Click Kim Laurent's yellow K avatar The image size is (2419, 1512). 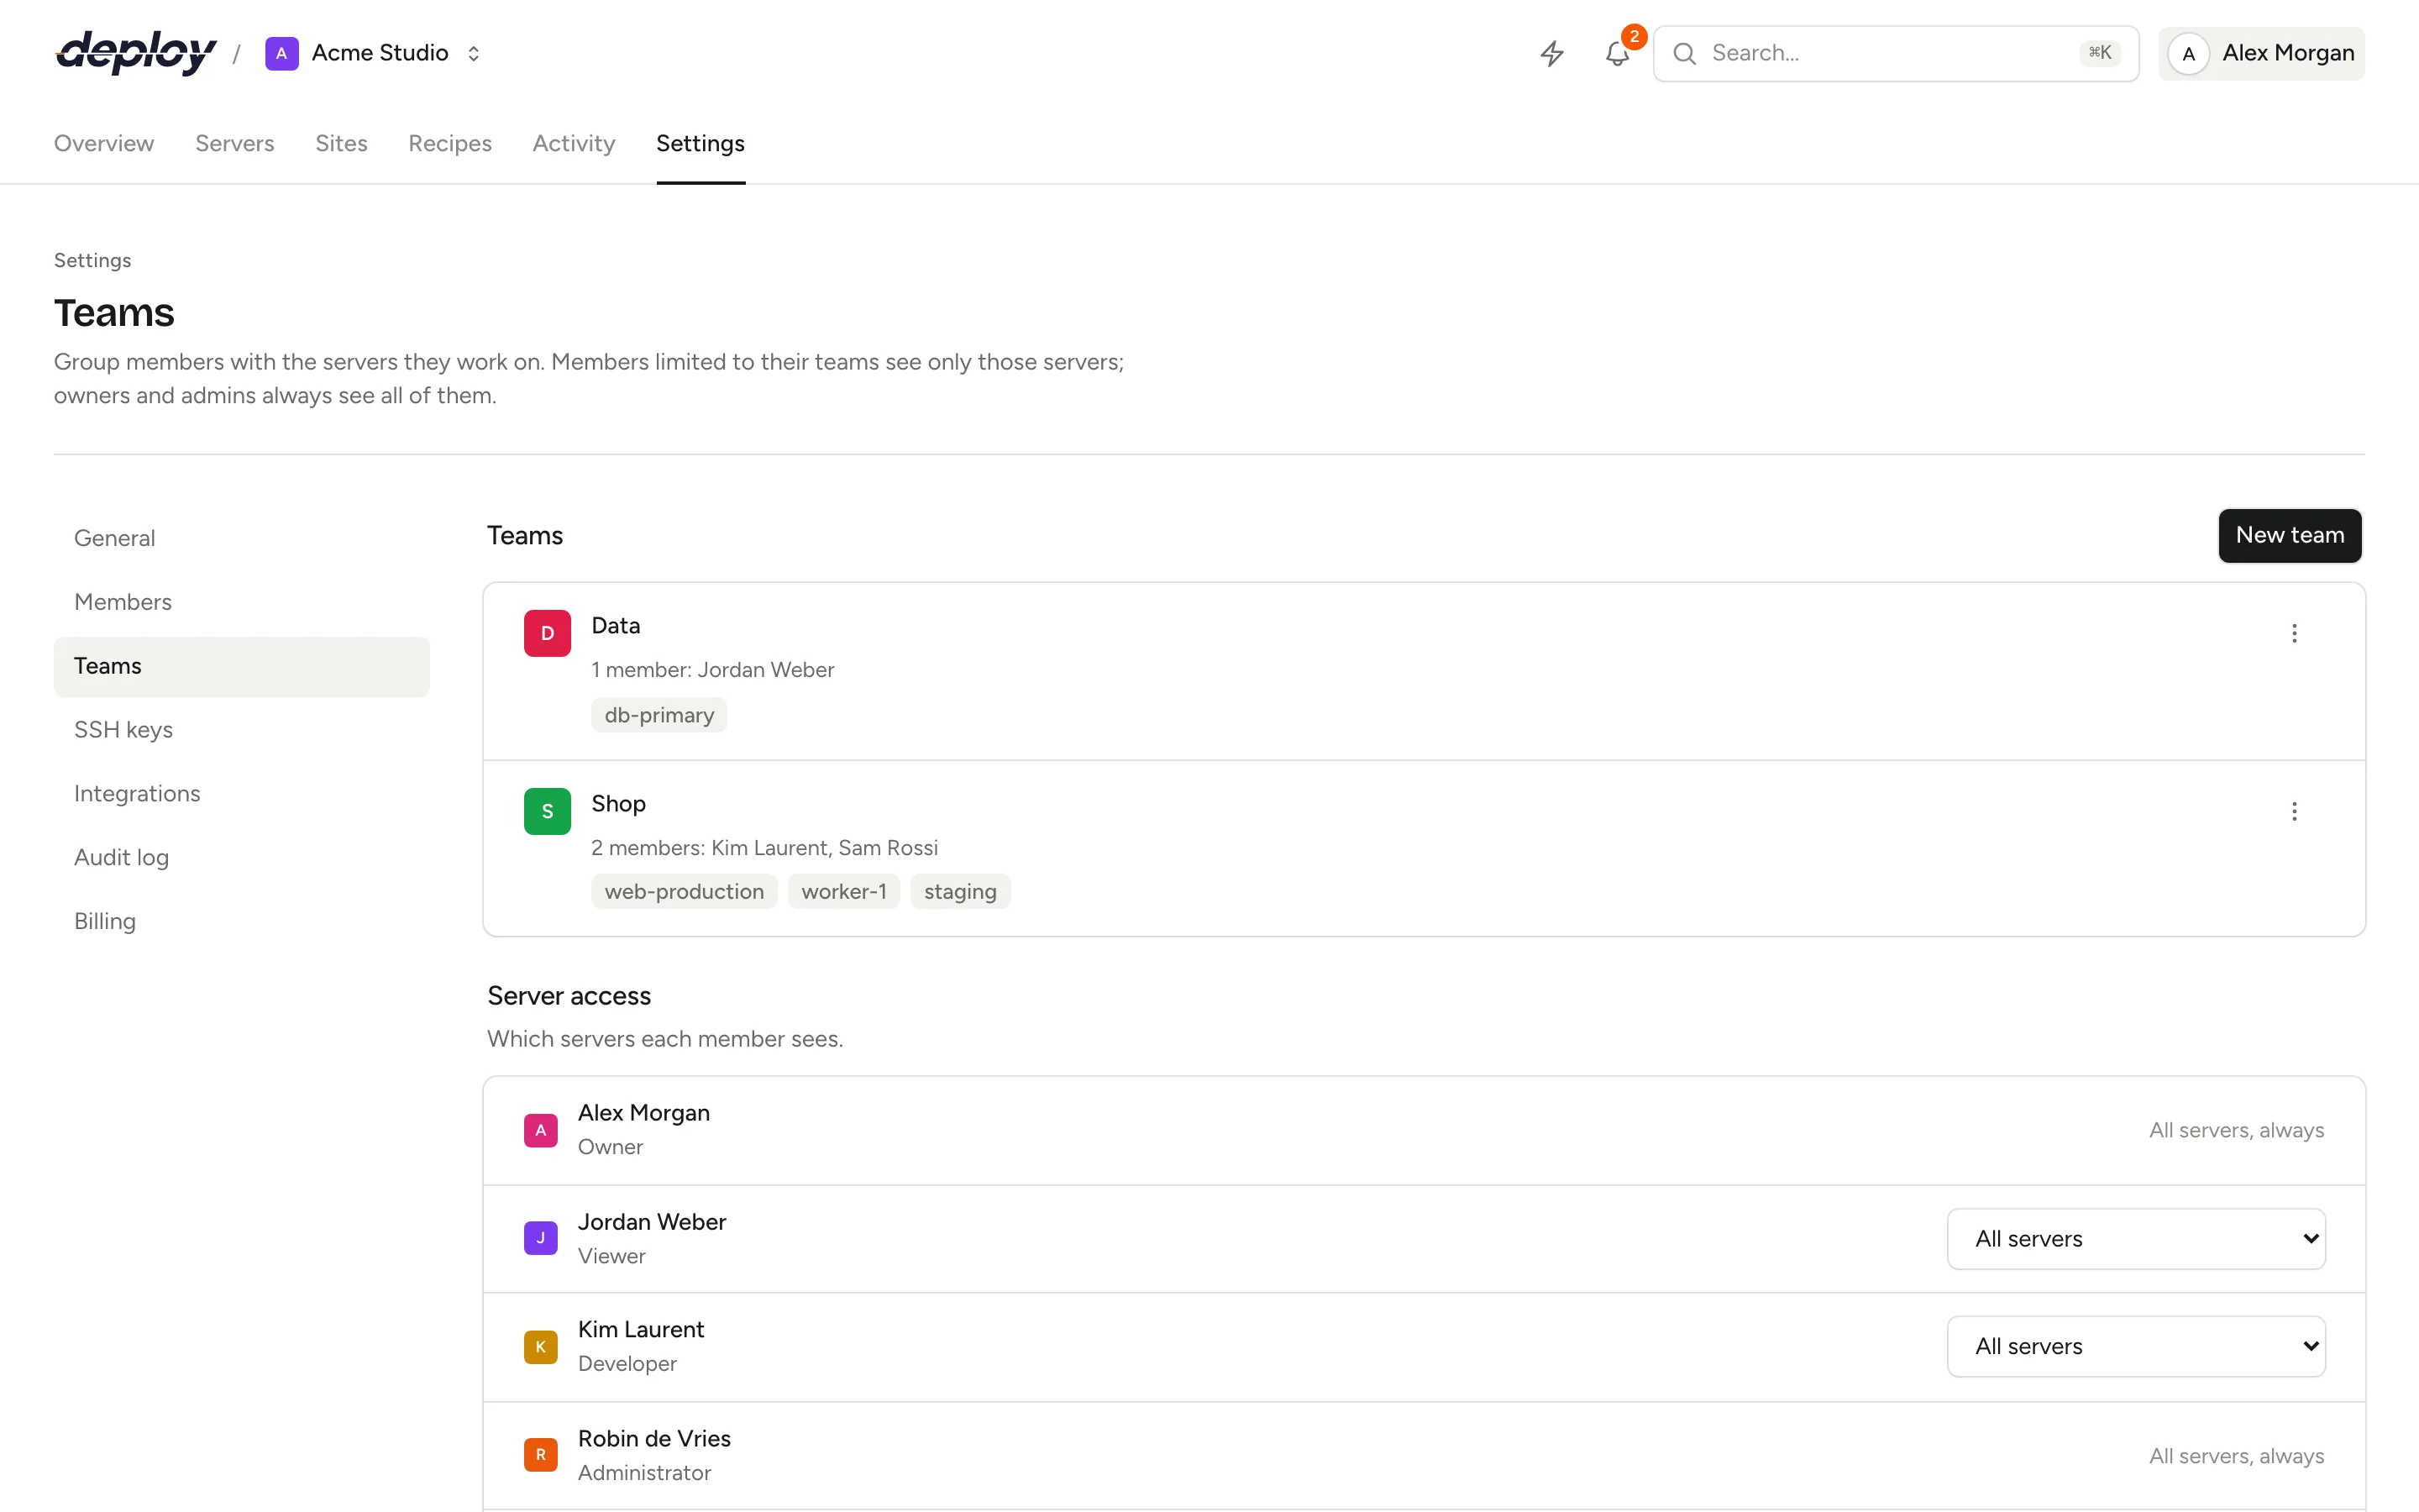pyautogui.click(x=541, y=1347)
